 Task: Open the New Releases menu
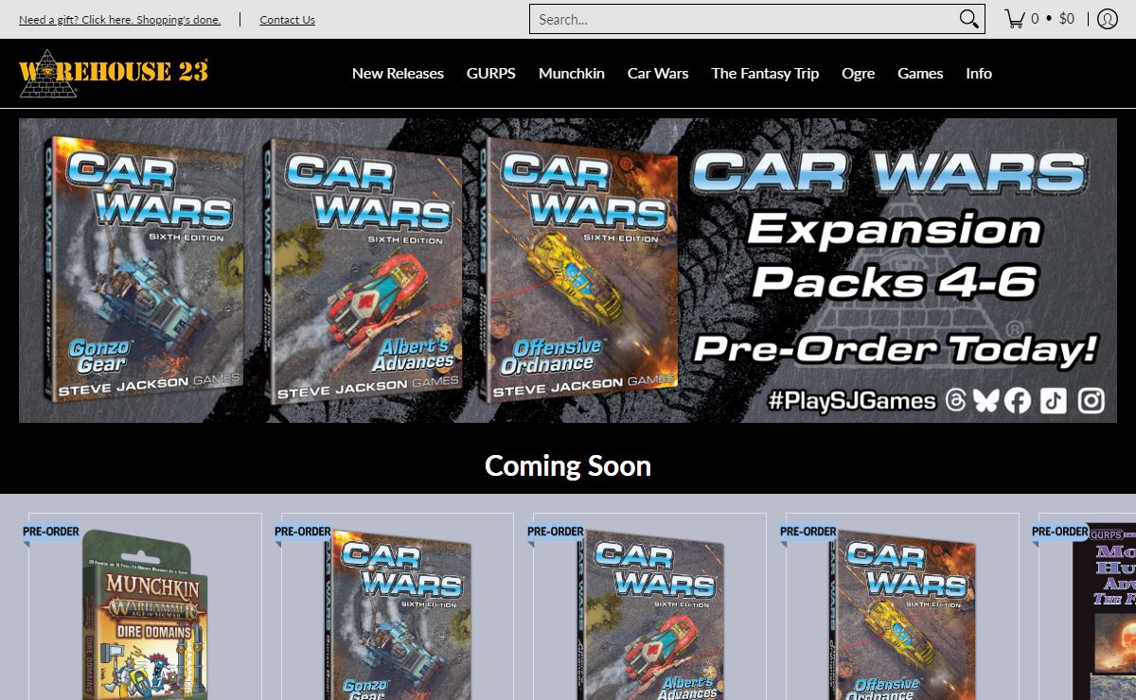398,73
